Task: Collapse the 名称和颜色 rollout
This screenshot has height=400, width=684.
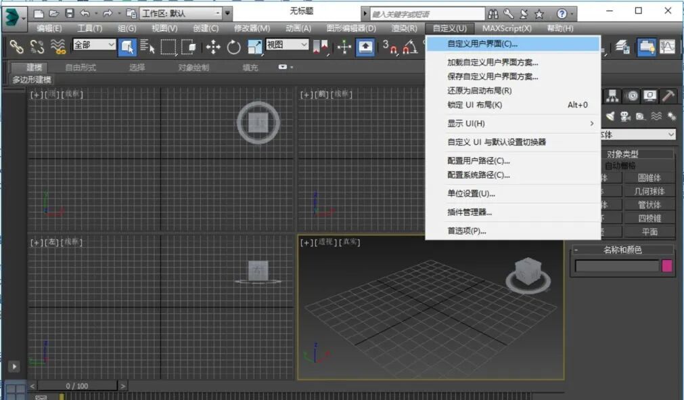Action: click(576, 250)
